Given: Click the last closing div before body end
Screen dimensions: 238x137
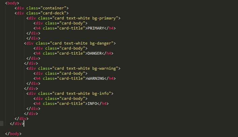Looking at the screenshot, I should pos(17,124).
